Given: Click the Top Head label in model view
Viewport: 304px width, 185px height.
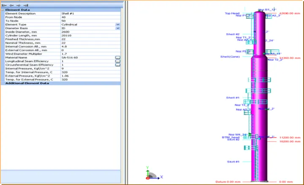Looking at the screenshot, I should coord(232,13).
